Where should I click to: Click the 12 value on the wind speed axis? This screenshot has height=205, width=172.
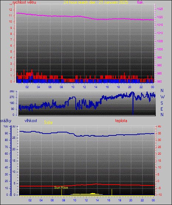(10, 10)
